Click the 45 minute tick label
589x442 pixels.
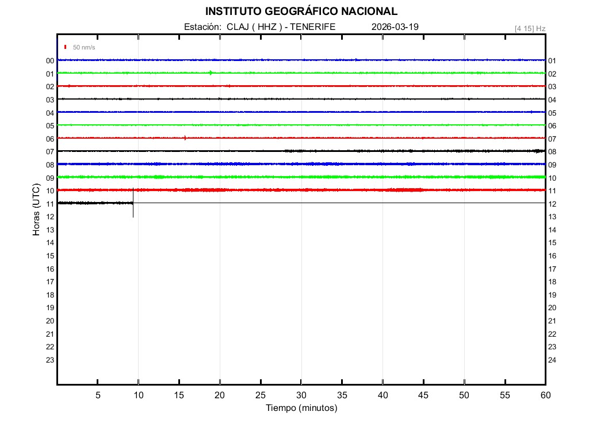[x=423, y=395]
